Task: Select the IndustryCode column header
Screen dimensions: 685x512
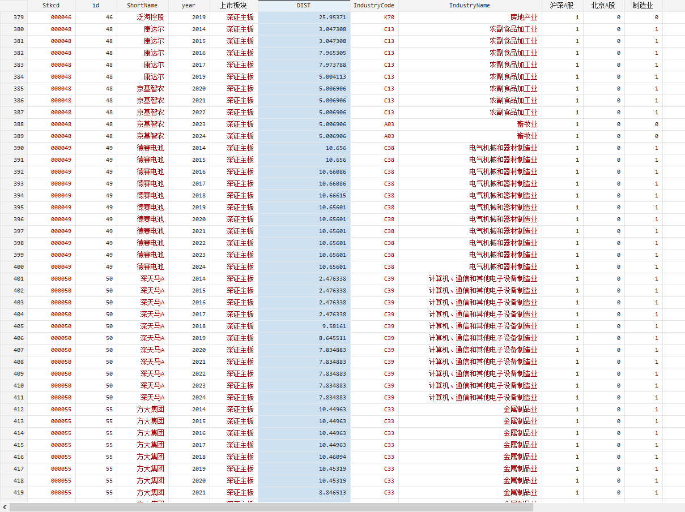Action: coord(374,5)
